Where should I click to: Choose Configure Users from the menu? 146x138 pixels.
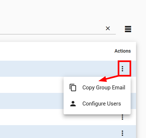click(x=97, y=104)
